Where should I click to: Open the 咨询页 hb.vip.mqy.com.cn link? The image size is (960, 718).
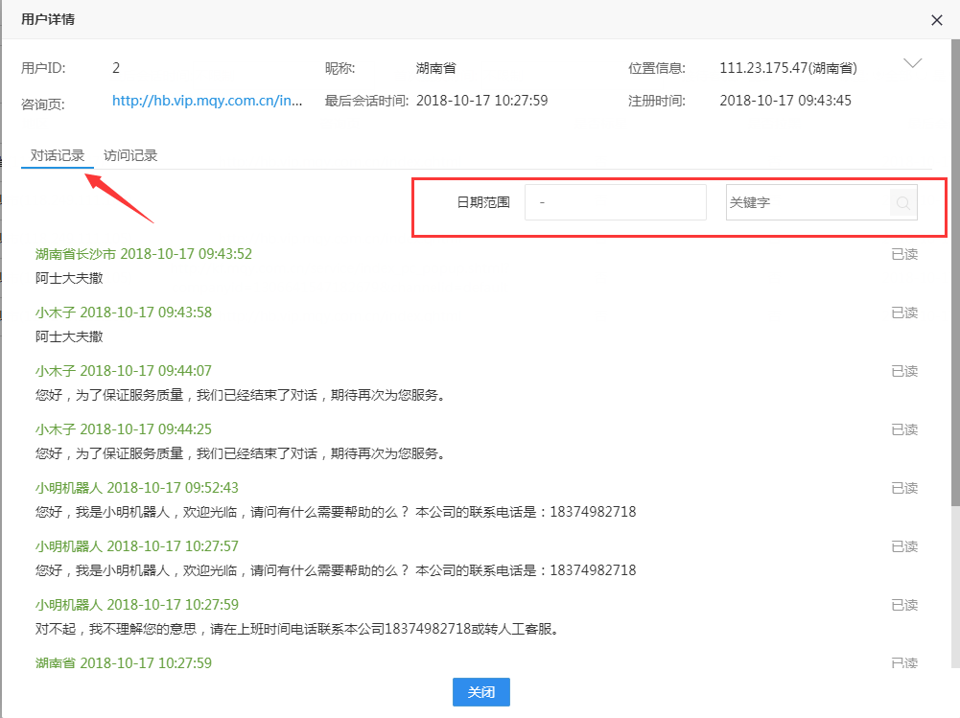pos(207,101)
